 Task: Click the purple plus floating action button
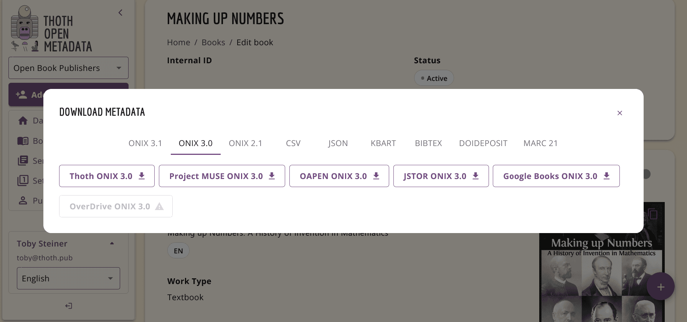[660, 287]
